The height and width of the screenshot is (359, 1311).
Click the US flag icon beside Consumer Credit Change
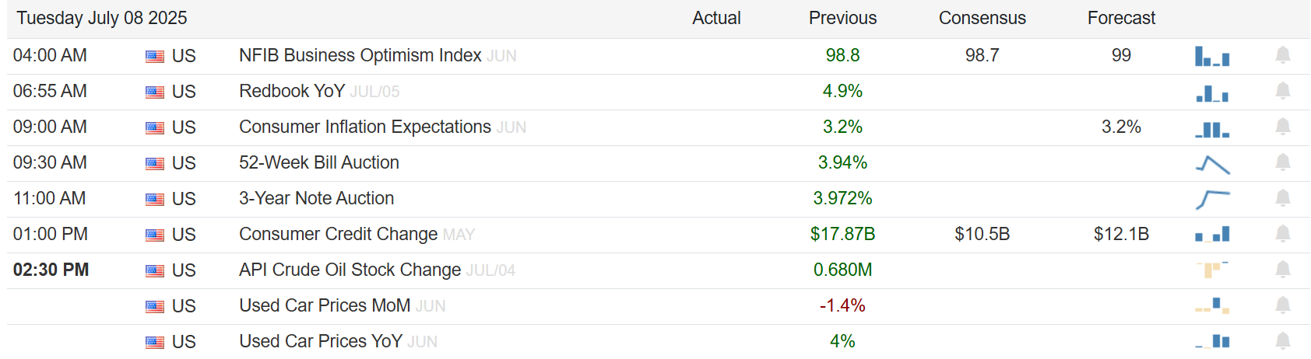click(x=155, y=235)
